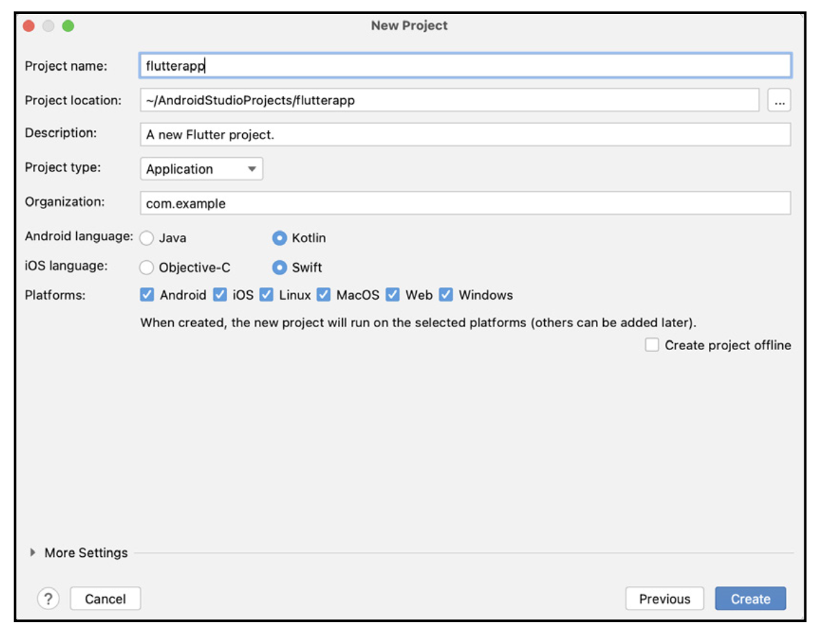
Task: Click the Organization text field
Action: pos(464,203)
